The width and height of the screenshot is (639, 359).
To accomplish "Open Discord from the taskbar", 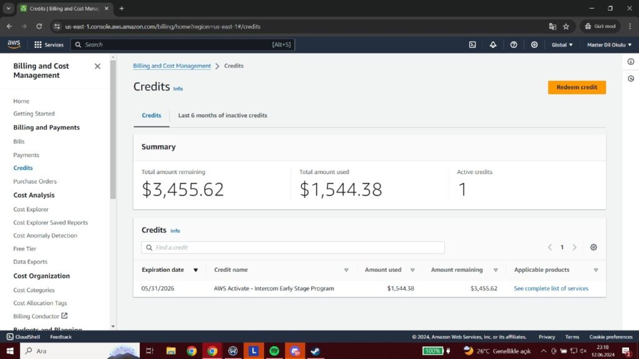I will pyautogui.click(x=295, y=351).
